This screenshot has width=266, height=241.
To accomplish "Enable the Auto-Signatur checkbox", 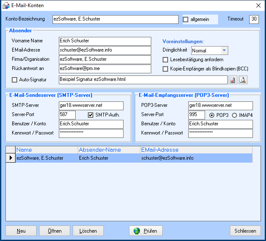I will (x=15, y=80).
